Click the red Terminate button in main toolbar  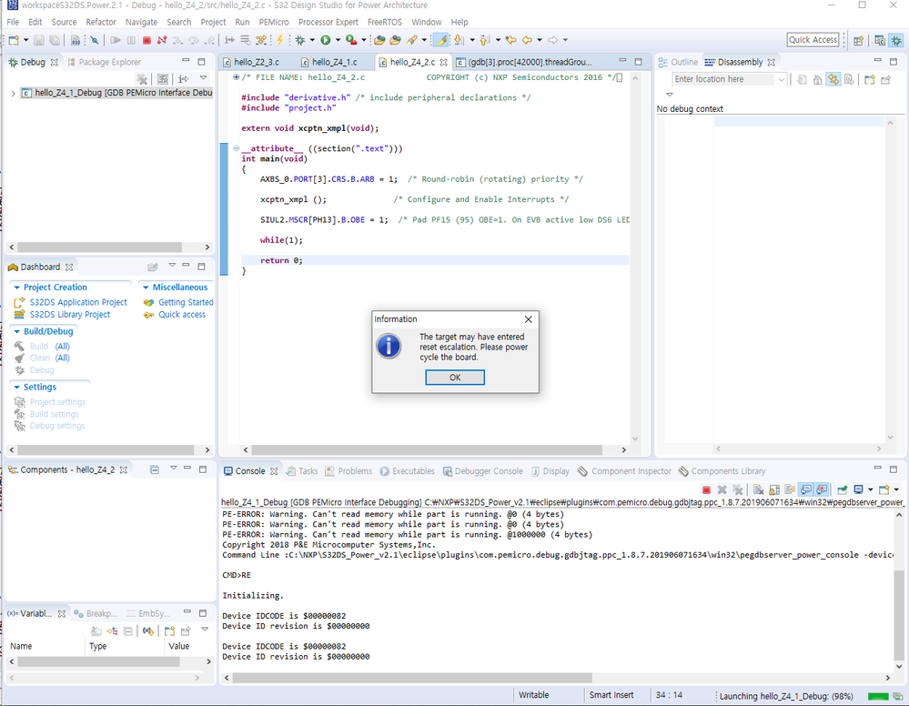pos(146,41)
